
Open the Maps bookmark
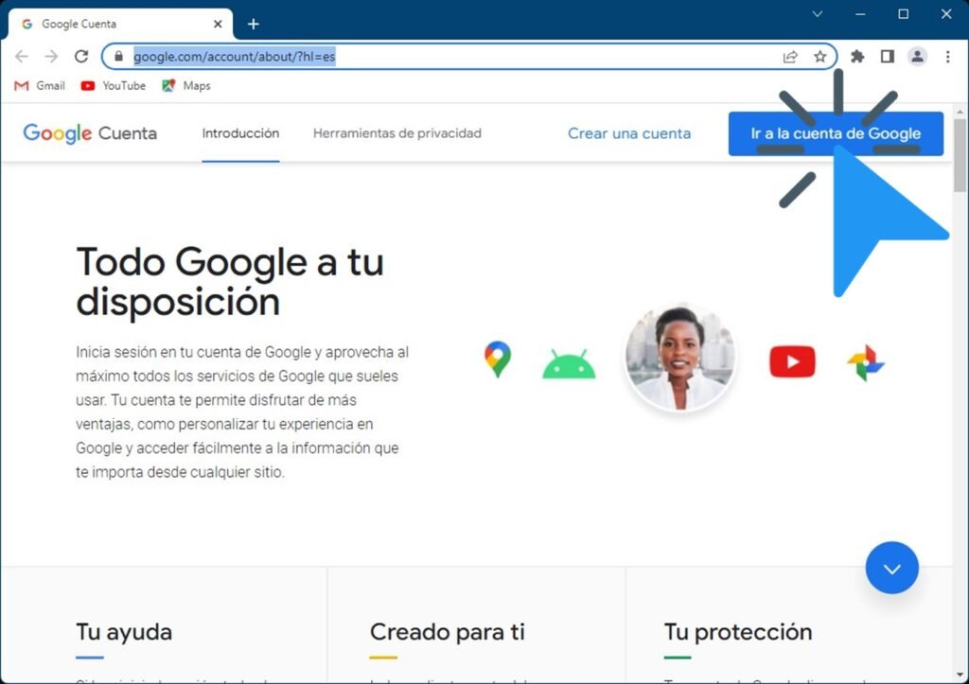click(x=186, y=86)
